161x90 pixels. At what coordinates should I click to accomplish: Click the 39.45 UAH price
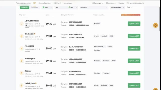51,85
